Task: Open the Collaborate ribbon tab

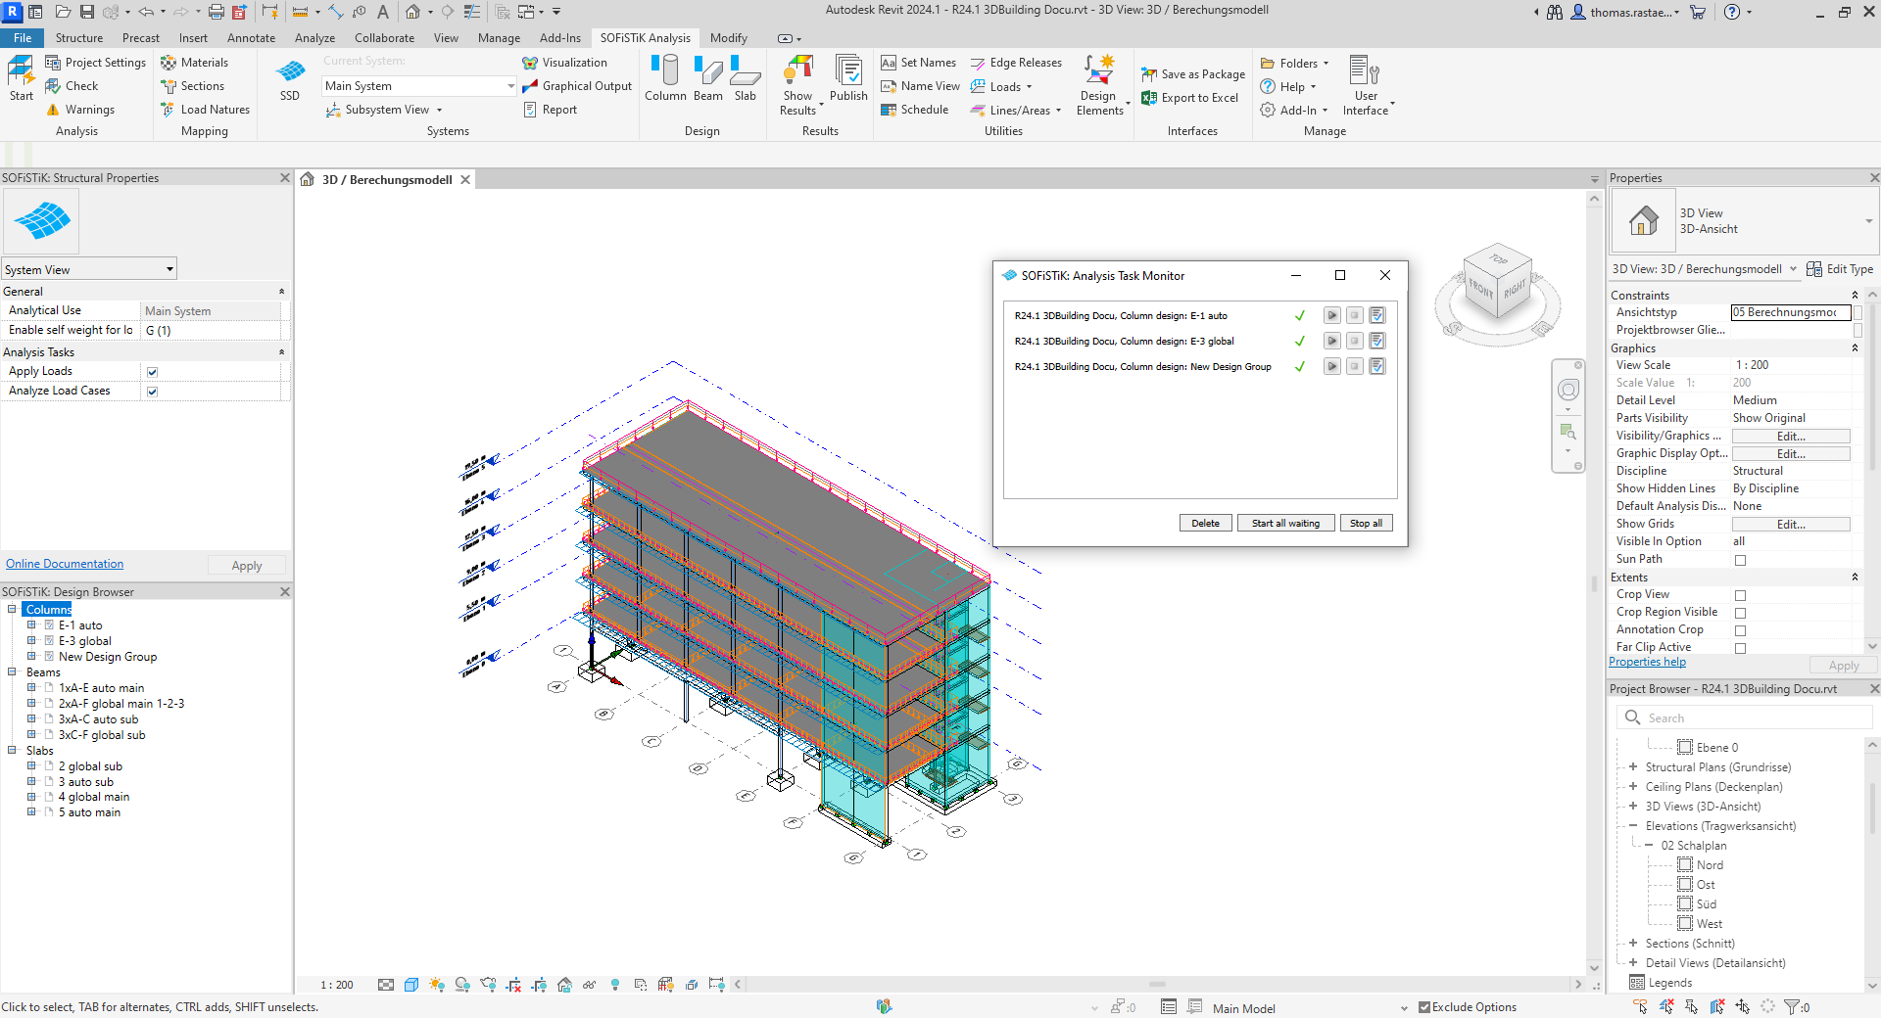Action: click(x=384, y=38)
